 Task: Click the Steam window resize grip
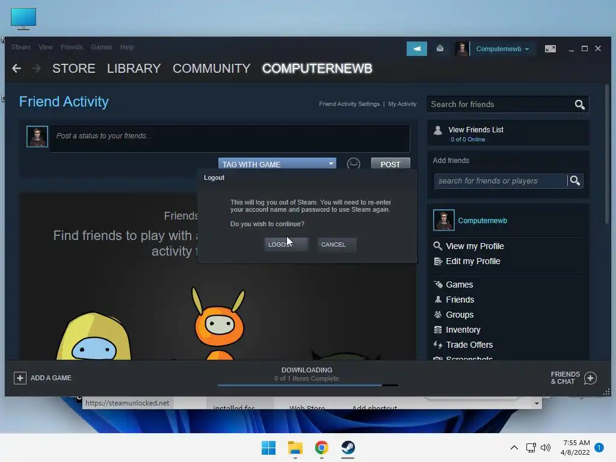pos(606,392)
